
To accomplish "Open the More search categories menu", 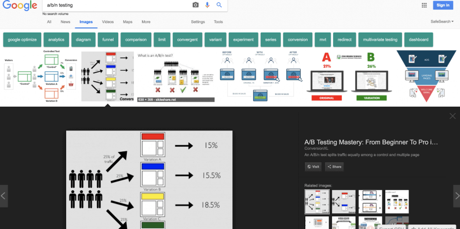I will point(146,21).
